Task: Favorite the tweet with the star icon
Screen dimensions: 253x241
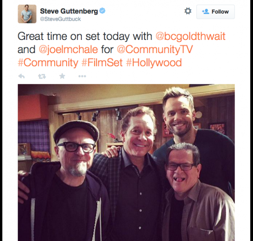Action: click(x=62, y=76)
